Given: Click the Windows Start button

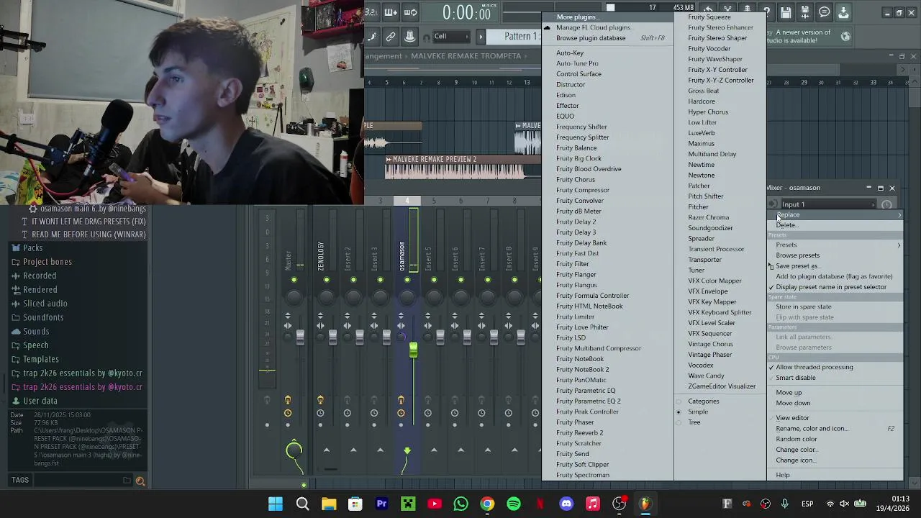Looking at the screenshot, I should (276, 504).
